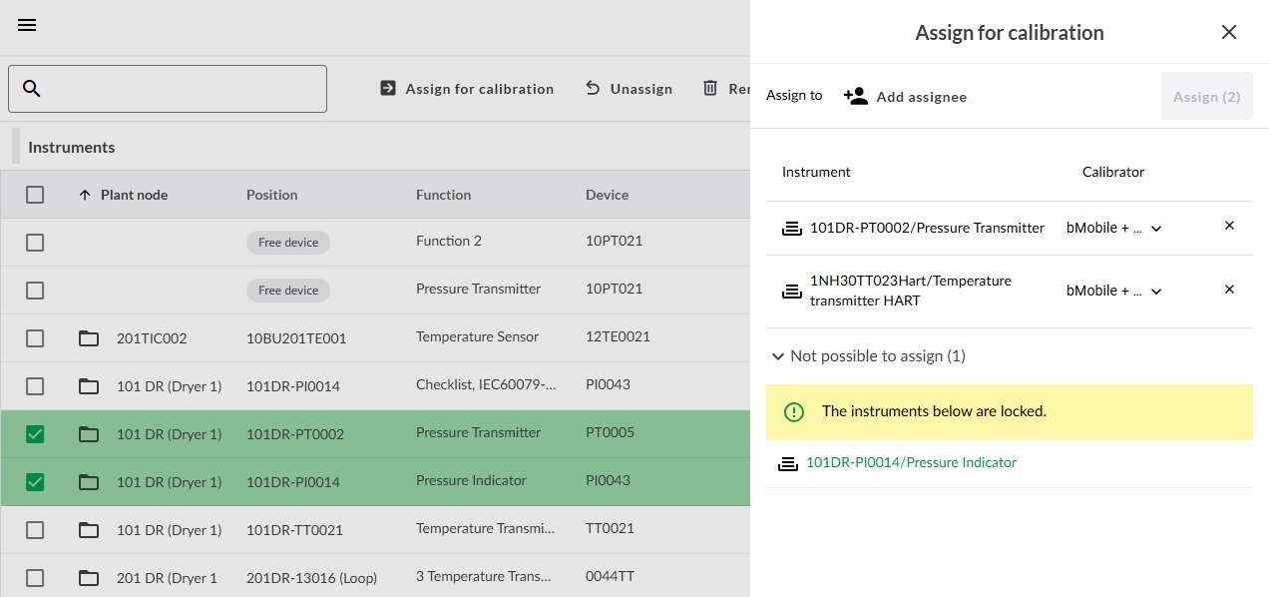
Task: Open the hamburger navigation menu
Action: point(27,25)
